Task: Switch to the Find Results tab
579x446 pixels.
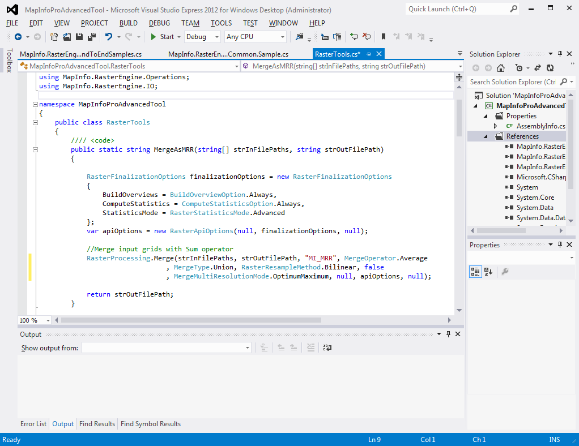Action: 97,424
